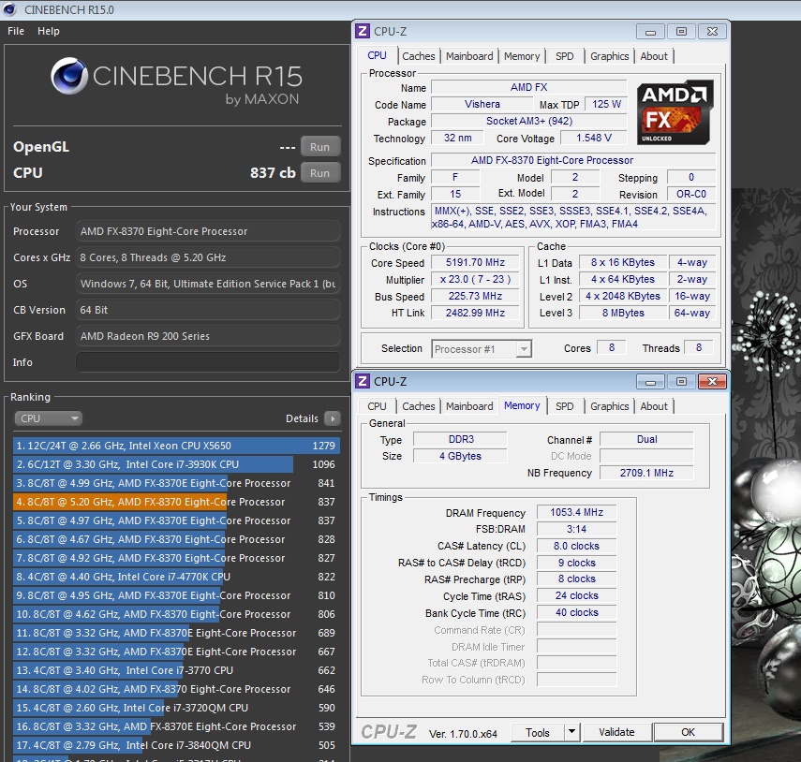Switch to Graphics tab in lower CPU-Z window
The height and width of the screenshot is (762, 801).
pyautogui.click(x=610, y=406)
